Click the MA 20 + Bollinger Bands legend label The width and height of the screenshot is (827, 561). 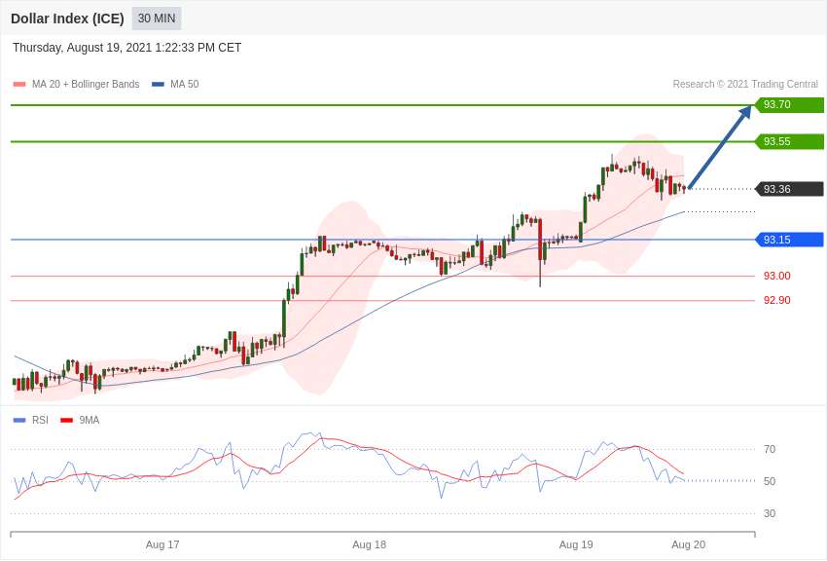tap(86, 85)
